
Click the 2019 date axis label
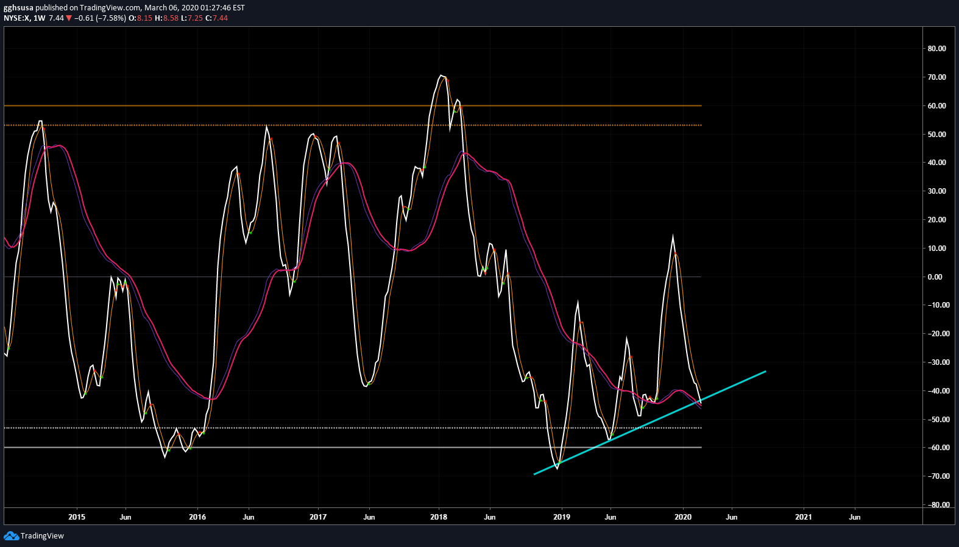[x=562, y=517]
